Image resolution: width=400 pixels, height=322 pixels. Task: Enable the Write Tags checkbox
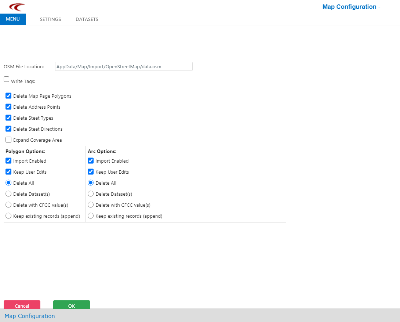click(7, 79)
